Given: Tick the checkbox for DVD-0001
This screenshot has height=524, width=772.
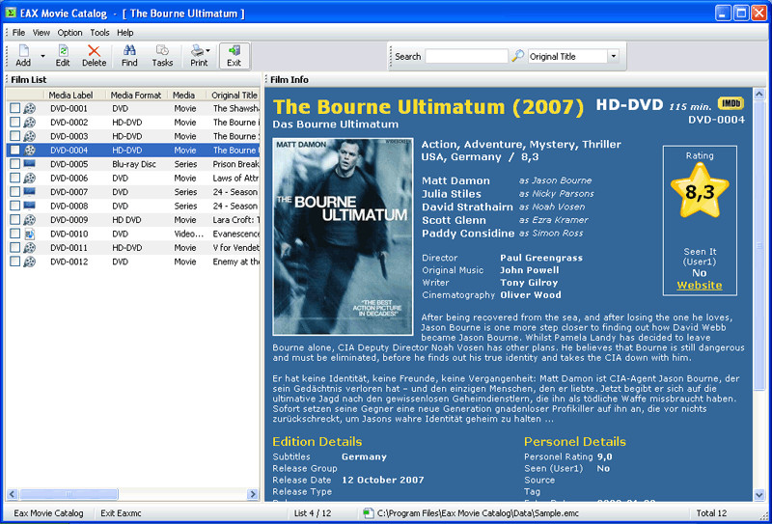Looking at the screenshot, I should pos(15,108).
